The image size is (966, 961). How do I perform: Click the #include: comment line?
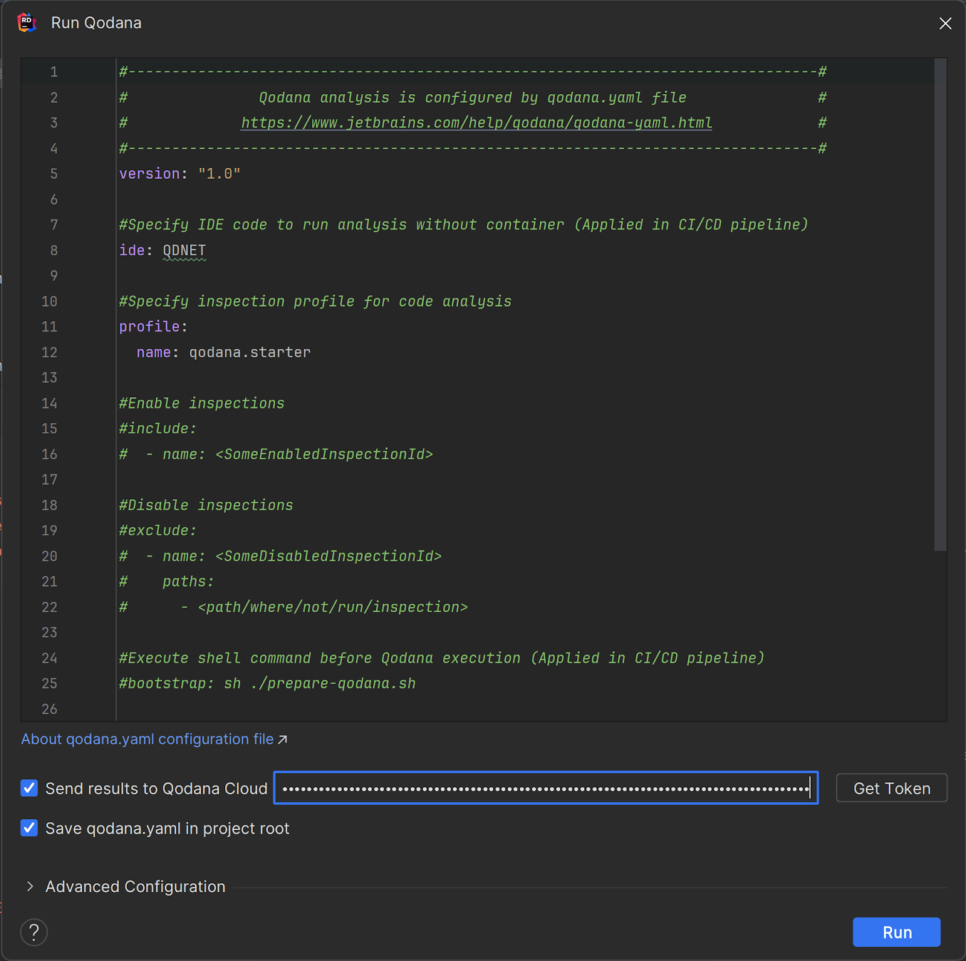click(158, 429)
